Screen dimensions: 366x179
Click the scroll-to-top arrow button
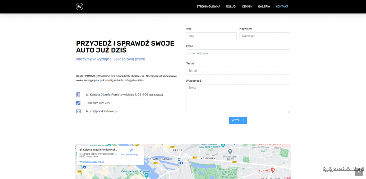tap(359, 172)
